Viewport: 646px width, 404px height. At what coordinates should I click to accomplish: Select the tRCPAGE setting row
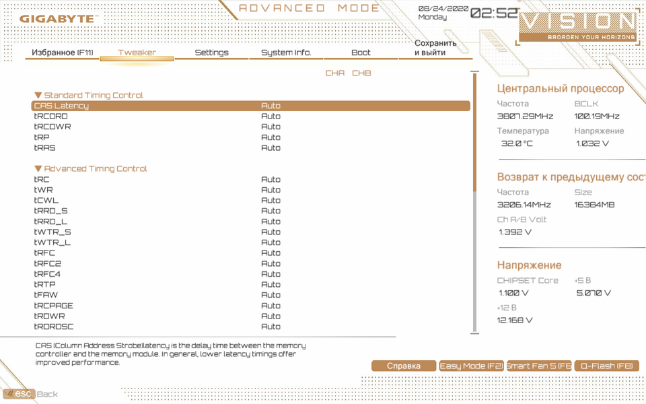pyautogui.click(x=250, y=306)
